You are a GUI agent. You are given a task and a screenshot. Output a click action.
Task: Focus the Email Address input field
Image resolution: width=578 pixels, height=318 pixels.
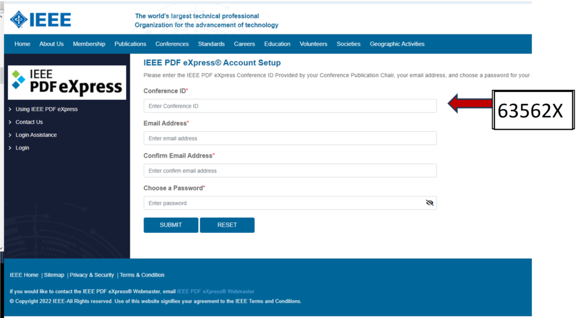coord(290,138)
